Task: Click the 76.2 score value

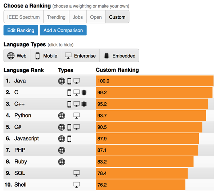Action: pos(102,185)
